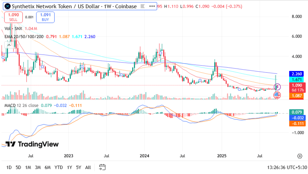
Task: Click the flag icon beside Coinbase
Action: 143,6
